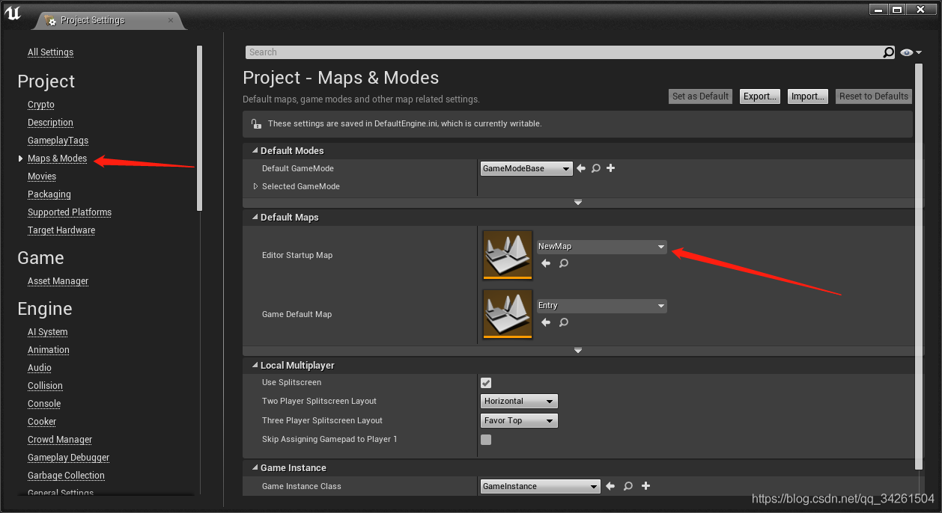
Task: Browse to Game Instance Class with magnifier
Action: [x=628, y=486]
